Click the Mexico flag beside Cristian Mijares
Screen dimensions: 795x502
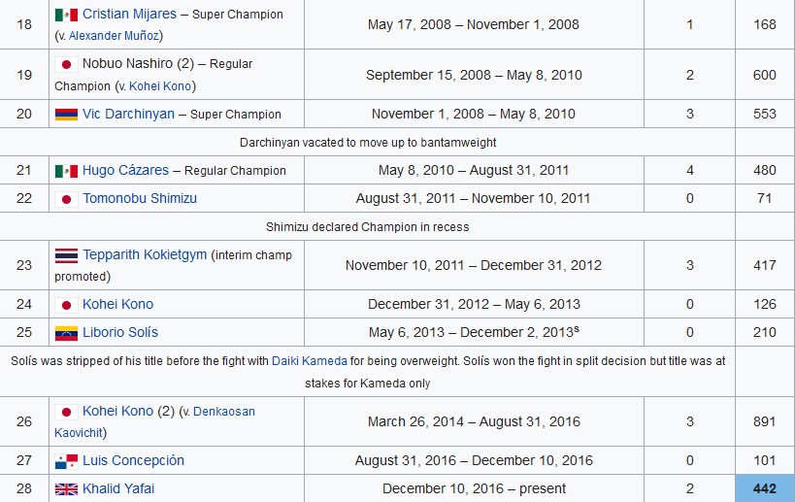click(66, 15)
